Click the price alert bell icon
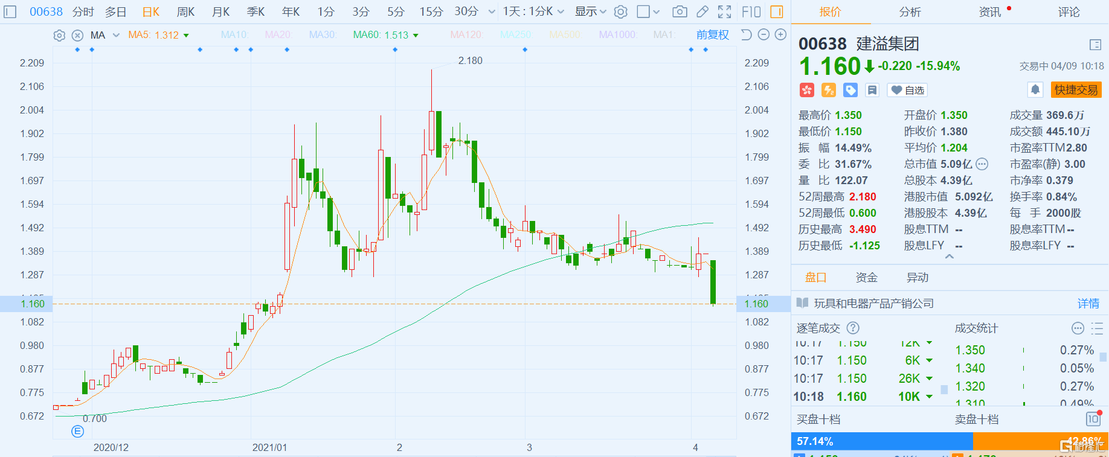 tap(1035, 90)
